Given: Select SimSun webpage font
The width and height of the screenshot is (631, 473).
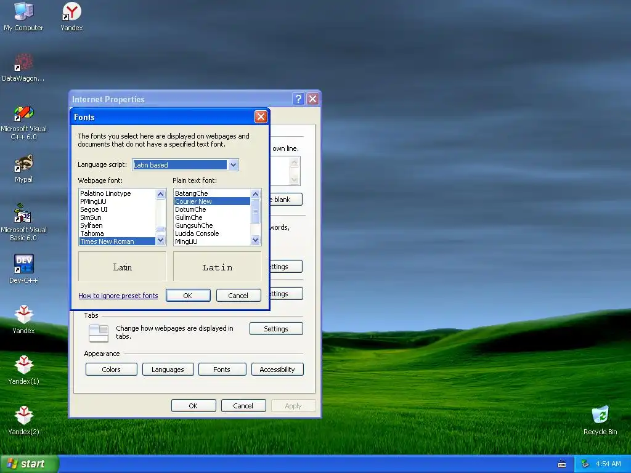Looking at the screenshot, I should (117, 217).
